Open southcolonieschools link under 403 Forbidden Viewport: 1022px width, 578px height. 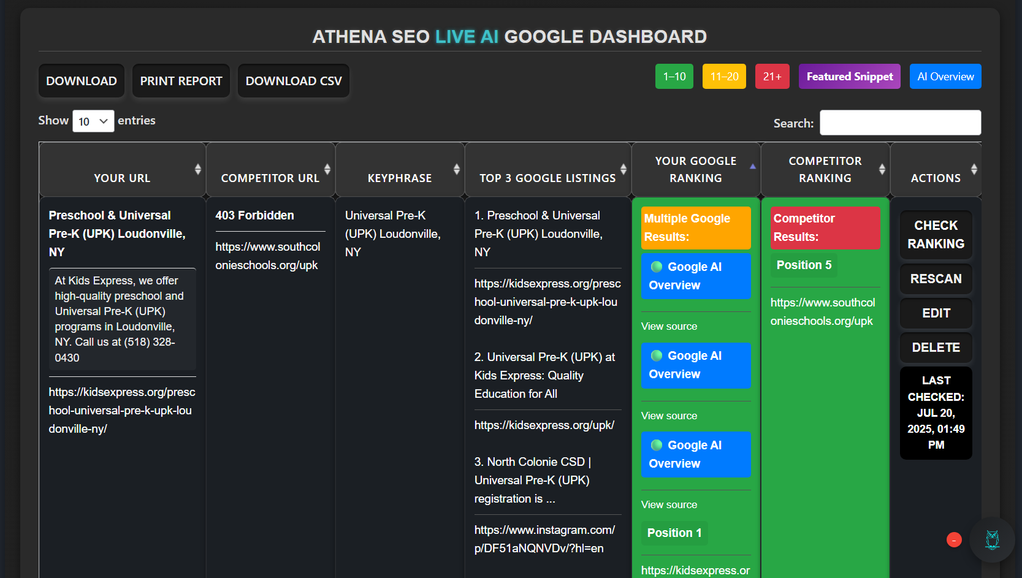point(268,256)
